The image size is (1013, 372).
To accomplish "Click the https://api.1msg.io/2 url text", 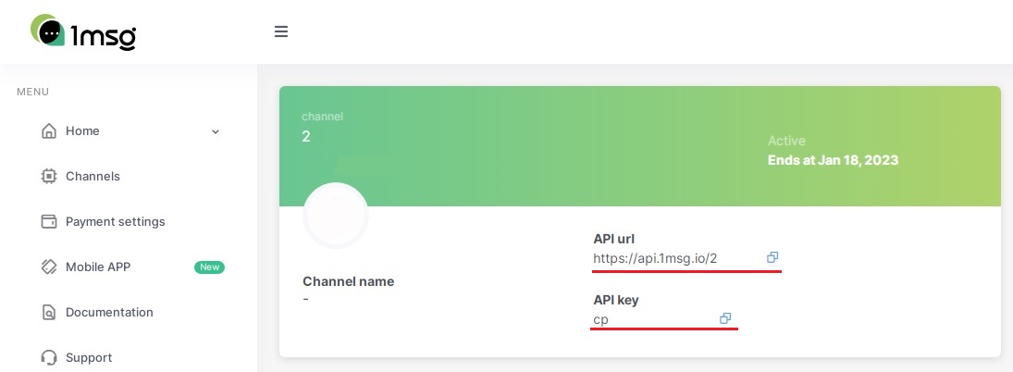I will pyautogui.click(x=655, y=258).
